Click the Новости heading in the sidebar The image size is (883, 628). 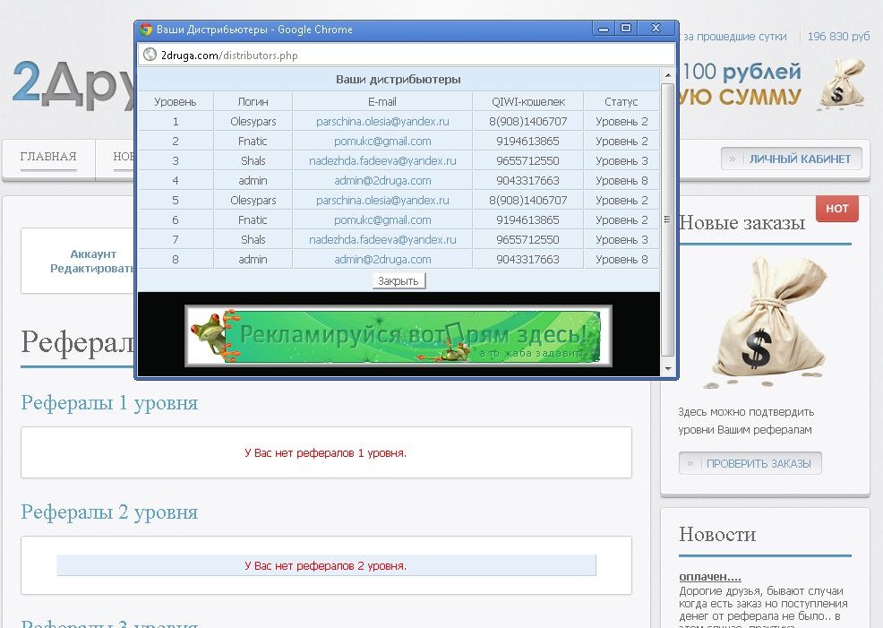click(x=717, y=534)
